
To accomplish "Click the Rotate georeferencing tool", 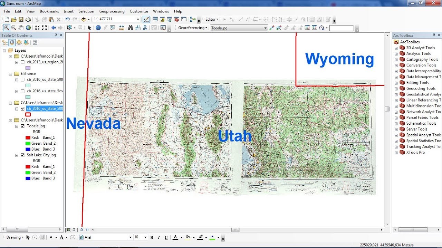I will tap(322, 28).
